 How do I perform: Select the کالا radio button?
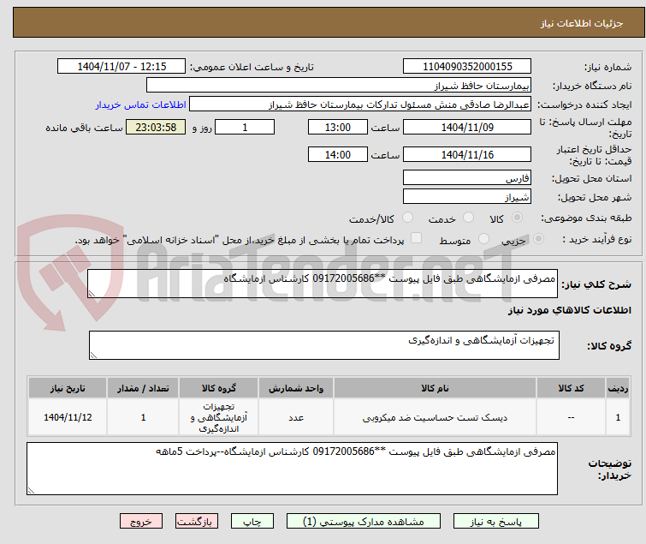517,218
